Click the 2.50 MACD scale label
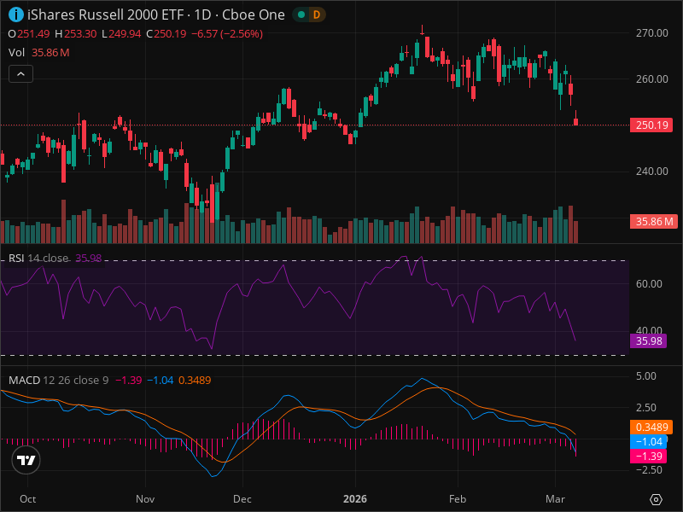This screenshot has height=512, width=683. pos(645,408)
